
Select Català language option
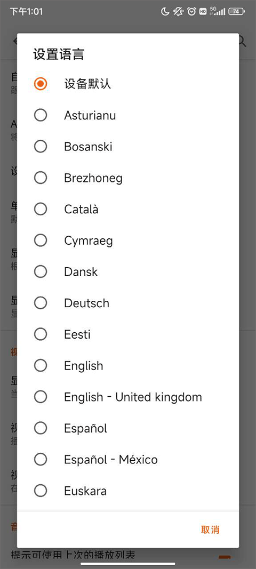pos(128,209)
